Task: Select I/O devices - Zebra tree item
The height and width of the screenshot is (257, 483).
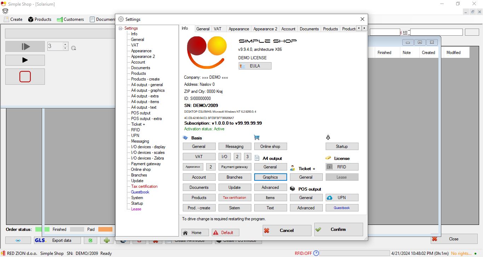Action: pyautogui.click(x=147, y=158)
